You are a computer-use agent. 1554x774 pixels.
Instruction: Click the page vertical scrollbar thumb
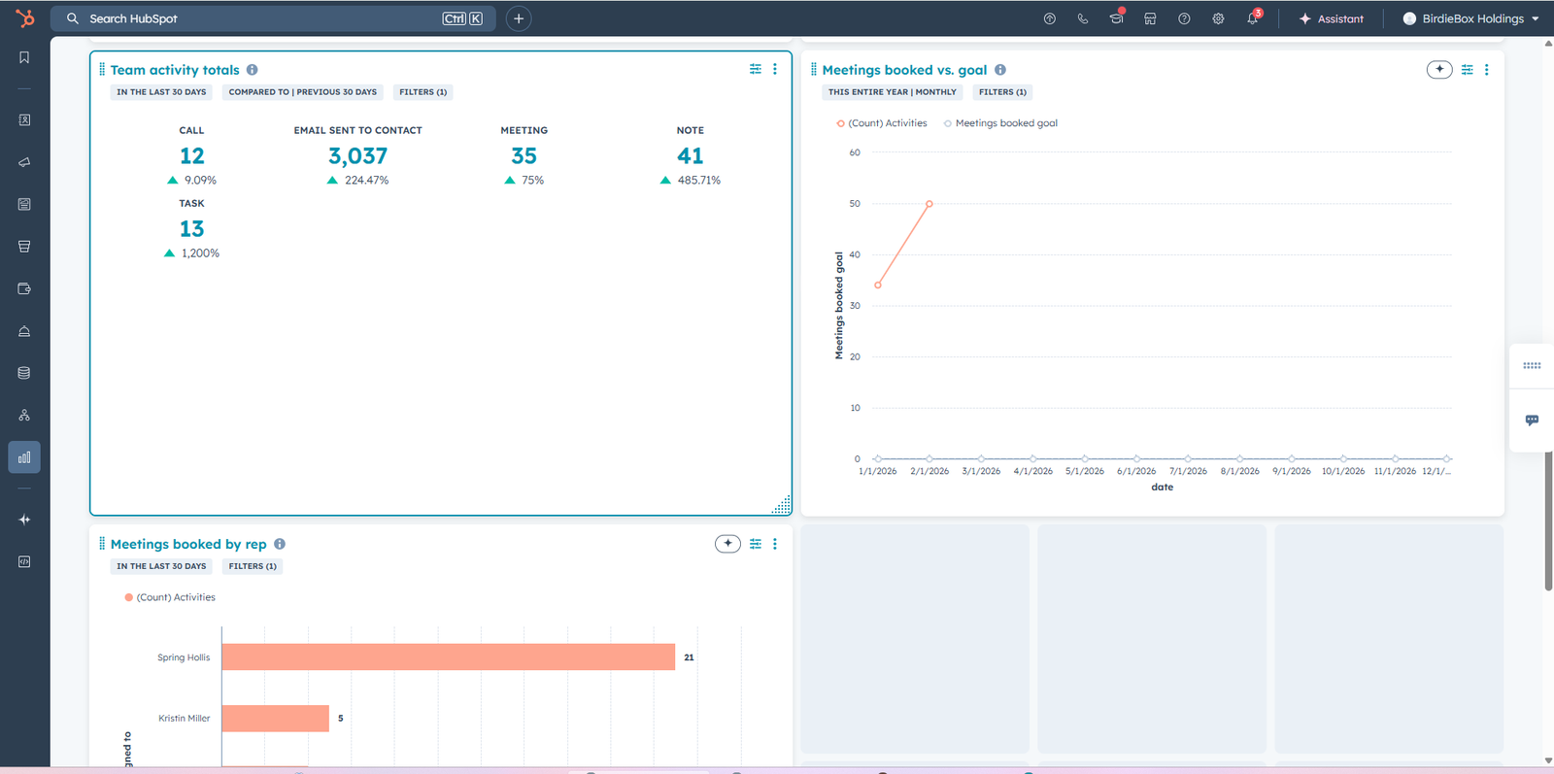pos(1548,521)
